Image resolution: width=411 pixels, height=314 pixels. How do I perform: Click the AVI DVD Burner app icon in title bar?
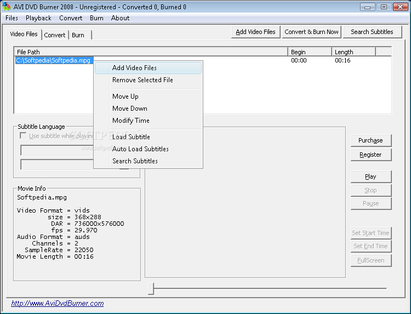click(x=7, y=7)
